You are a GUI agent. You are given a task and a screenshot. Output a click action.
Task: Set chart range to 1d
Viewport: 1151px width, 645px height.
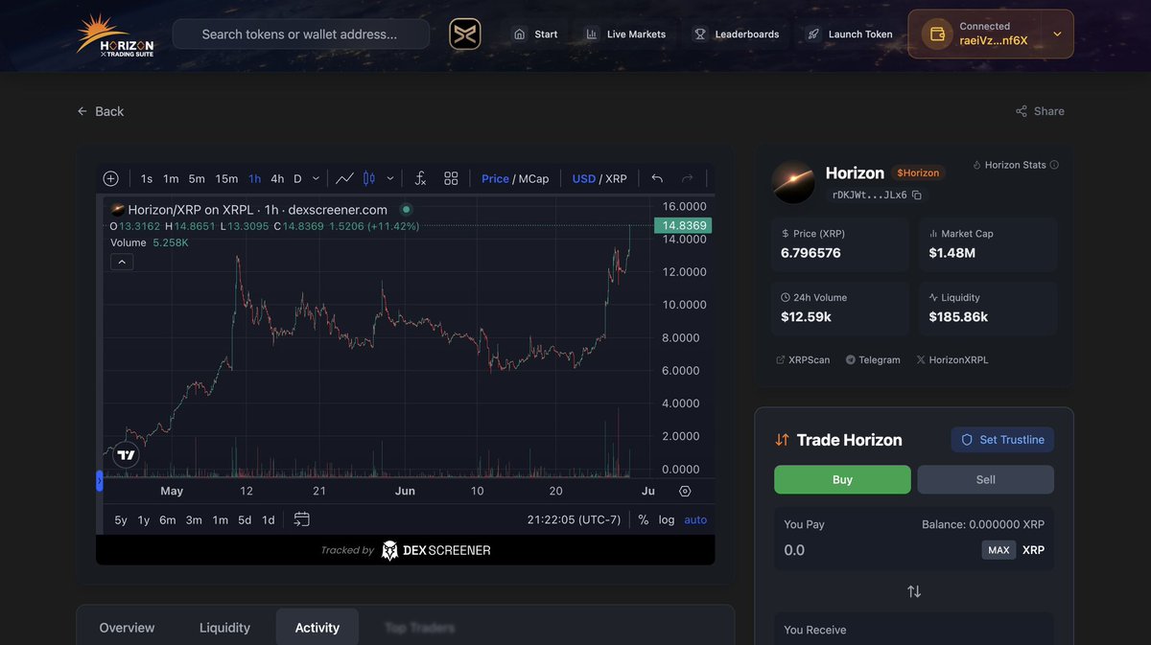coord(269,519)
